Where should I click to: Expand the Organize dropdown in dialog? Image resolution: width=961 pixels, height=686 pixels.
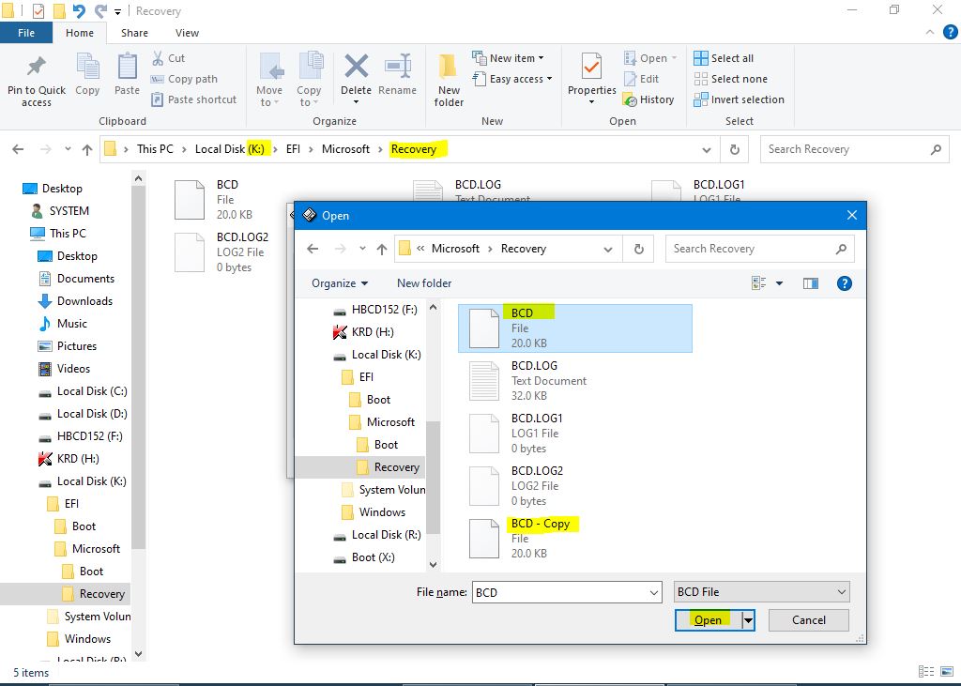pos(340,282)
